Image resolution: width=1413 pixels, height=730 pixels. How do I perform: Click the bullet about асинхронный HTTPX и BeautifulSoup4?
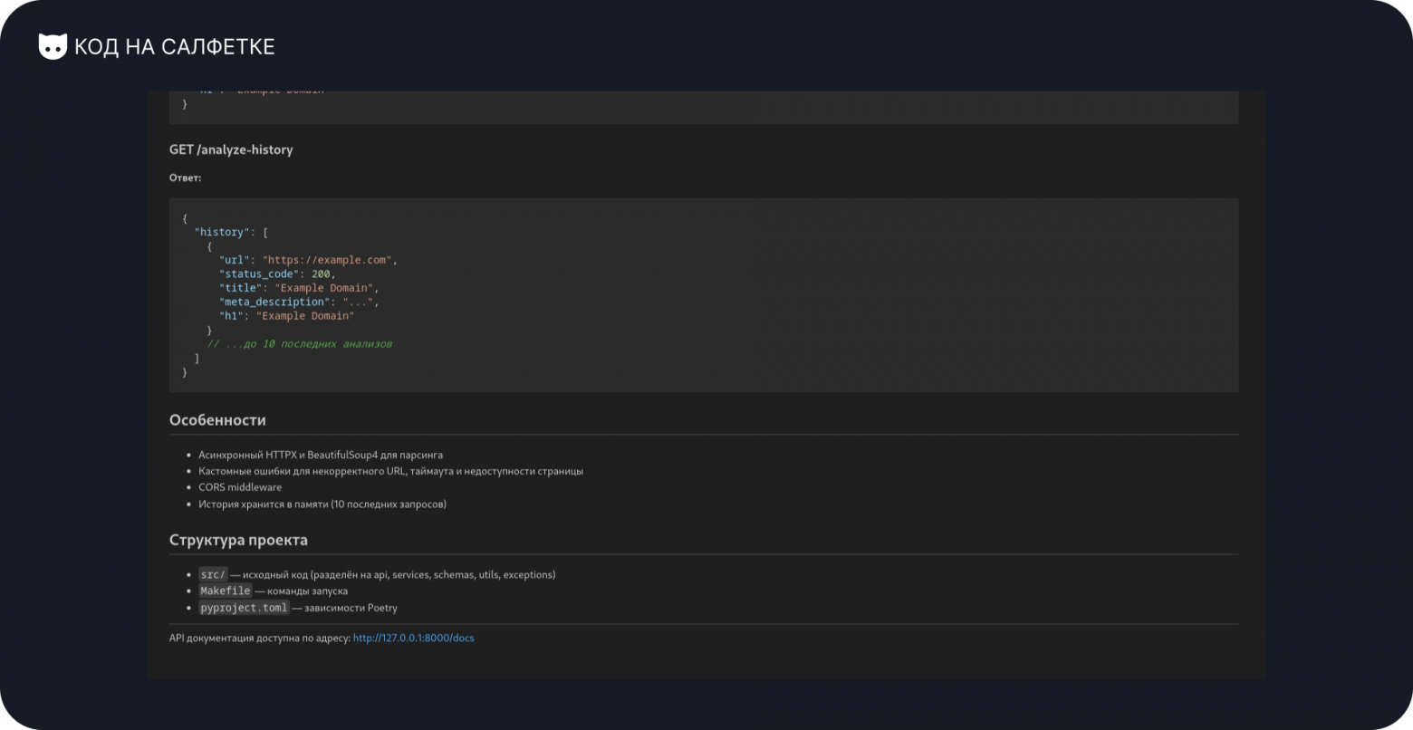tap(321, 455)
